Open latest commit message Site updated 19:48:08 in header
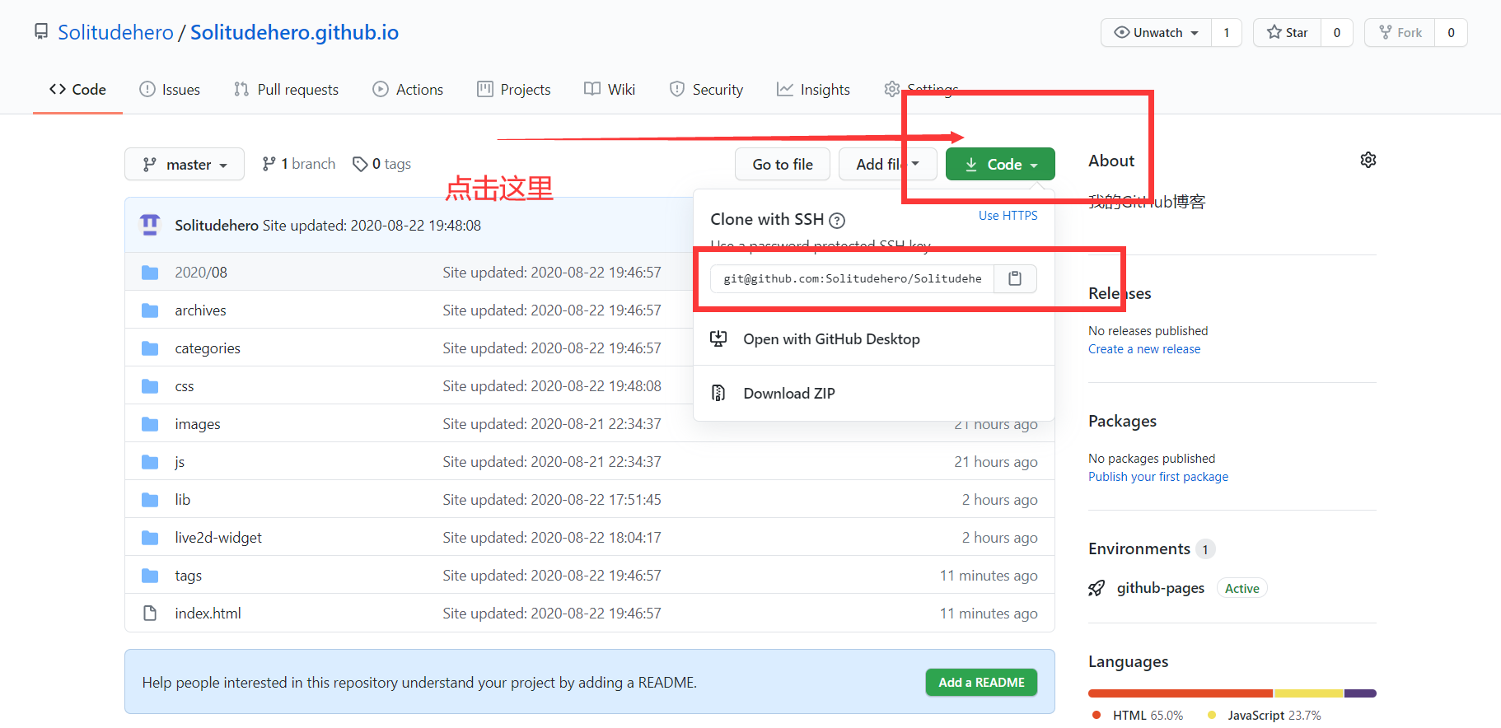 click(x=372, y=225)
